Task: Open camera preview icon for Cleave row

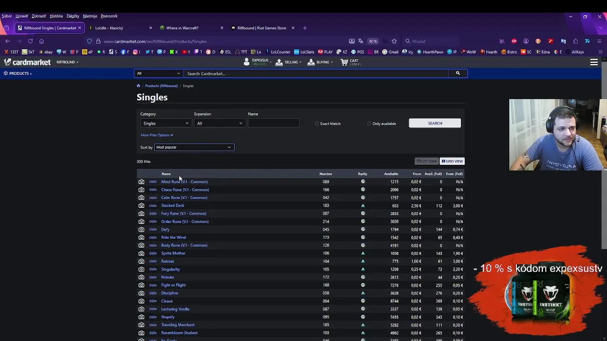Action: 141,301
